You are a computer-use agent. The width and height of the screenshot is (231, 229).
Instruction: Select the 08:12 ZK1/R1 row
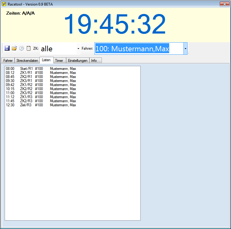[x=72, y=73]
